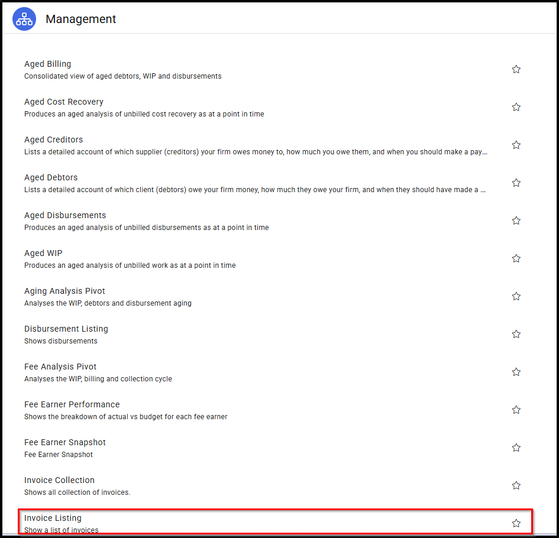The image size is (559, 538).
Task: Toggle star for Fee Earner Snapshot
Action: [516, 448]
